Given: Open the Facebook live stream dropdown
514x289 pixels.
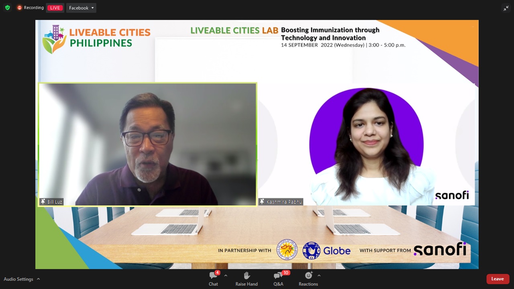Looking at the screenshot, I should coord(81,8).
